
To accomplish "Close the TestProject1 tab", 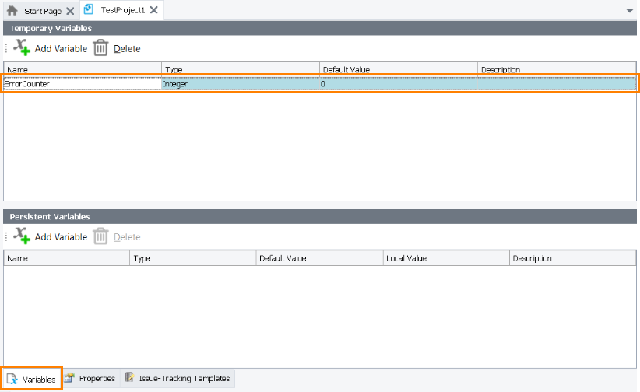I will tap(154, 10).
